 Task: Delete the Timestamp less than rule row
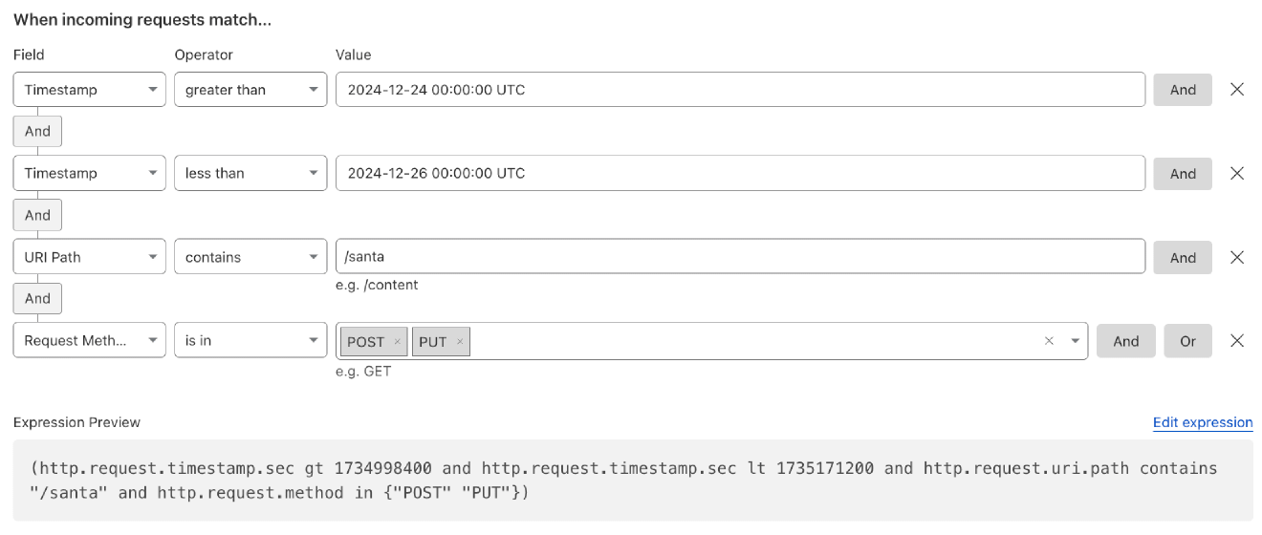[1236, 173]
